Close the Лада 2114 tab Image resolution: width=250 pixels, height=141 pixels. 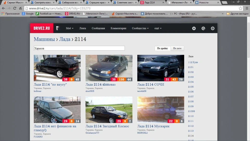click(163, 3)
